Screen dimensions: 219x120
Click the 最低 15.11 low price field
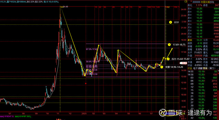click(211, 49)
